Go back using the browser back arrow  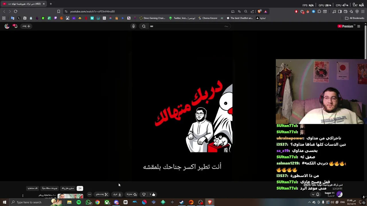(4, 11)
